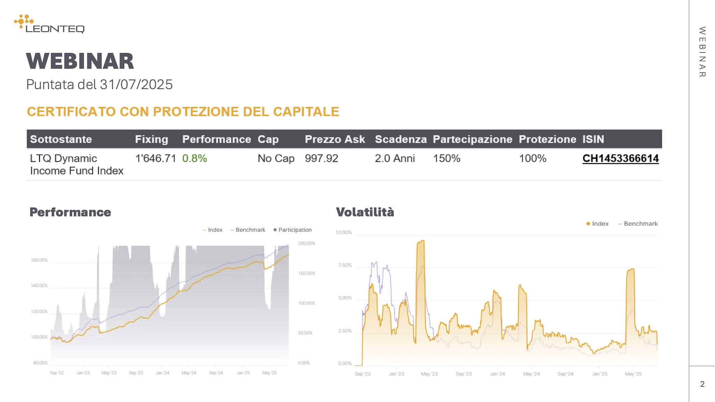Click the Jan '24 label on Performance chart

(162, 373)
